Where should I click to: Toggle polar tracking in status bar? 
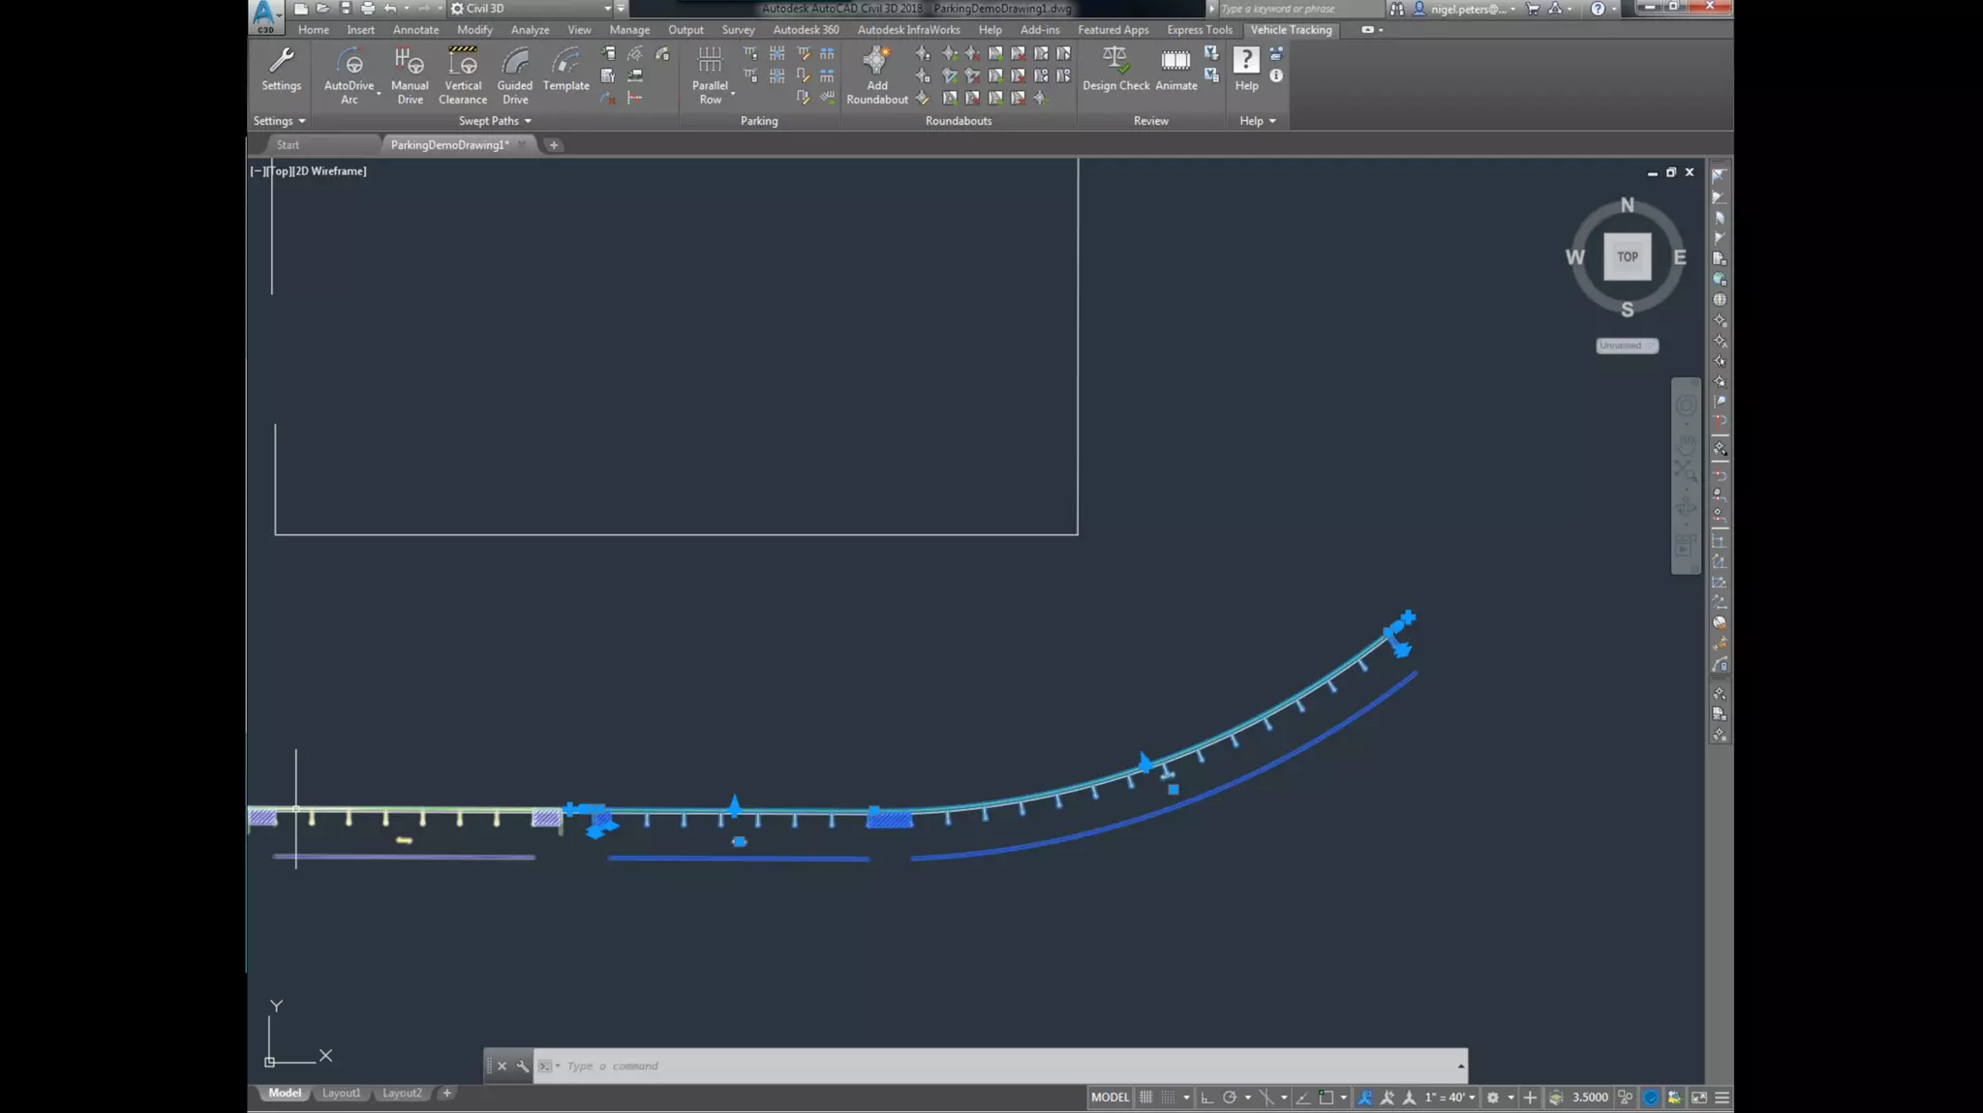(1230, 1098)
